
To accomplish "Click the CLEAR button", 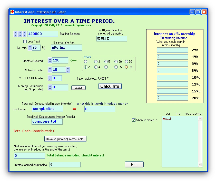I will pyautogui.click(x=78, y=88).
